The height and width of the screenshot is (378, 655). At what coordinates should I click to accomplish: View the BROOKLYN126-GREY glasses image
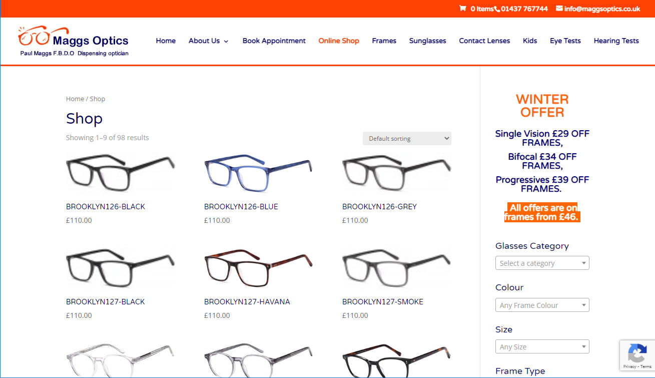(397, 173)
